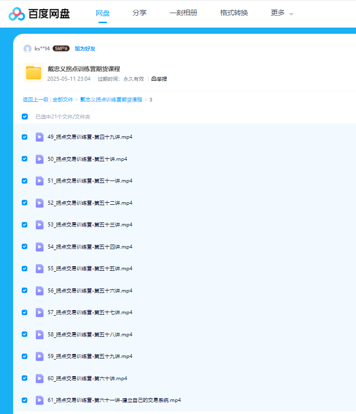This screenshot has height=414, width=356.
Task: Click the video icon for file 52
Action: (x=39, y=203)
